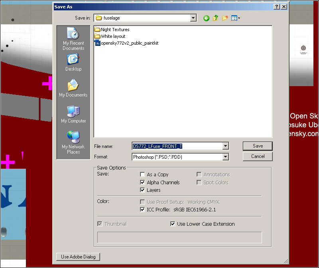Click the Help question mark button
Image resolution: width=319 pixels, height=268 pixels.
point(276,7)
